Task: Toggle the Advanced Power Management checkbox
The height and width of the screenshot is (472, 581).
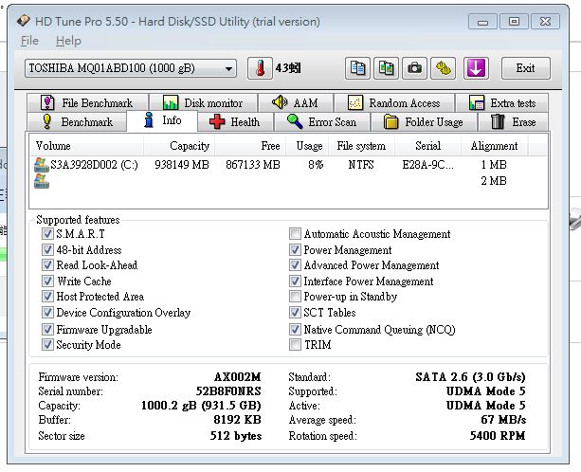Action: click(295, 264)
